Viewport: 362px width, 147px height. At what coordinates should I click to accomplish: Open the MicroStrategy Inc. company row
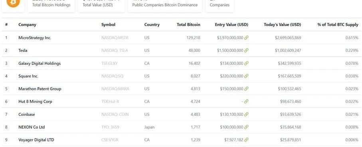pos(181,38)
